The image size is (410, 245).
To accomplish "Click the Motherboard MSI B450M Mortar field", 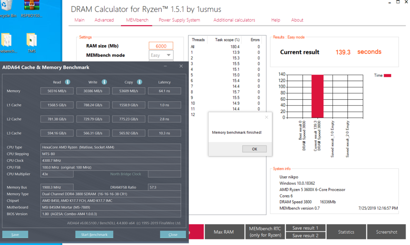I will [111, 207].
